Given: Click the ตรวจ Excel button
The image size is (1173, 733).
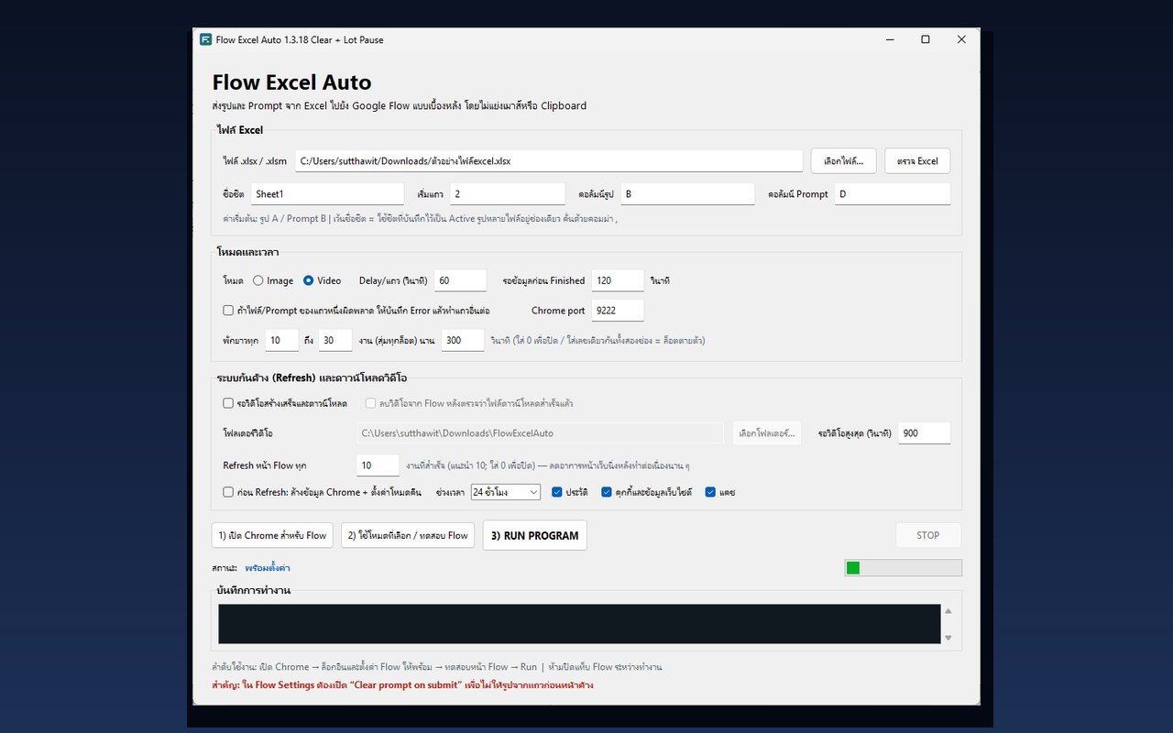Looking at the screenshot, I should click(x=917, y=160).
